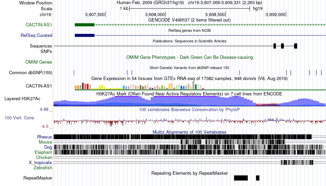Click the 1 kb scale bar label
The image size is (326, 186).
[x=124, y=9]
